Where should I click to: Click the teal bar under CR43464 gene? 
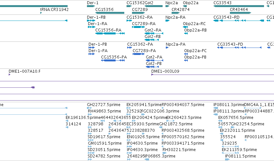click(241, 13)
